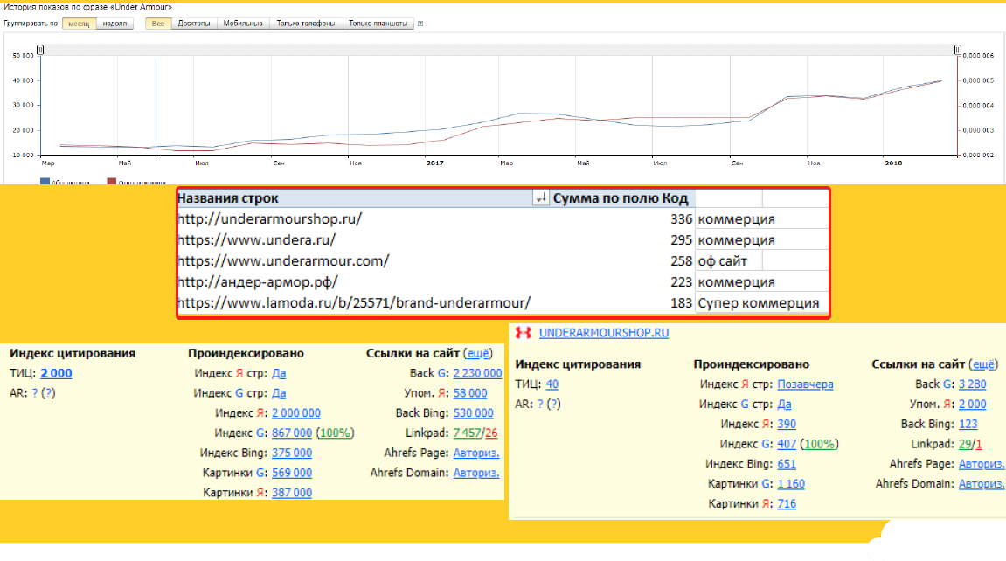The height and width of the screenshot is (561, 1006).
Task: Open UNDERARMOURSHOP.RU link
Action: pyautogui.click(x=604, y=333)
